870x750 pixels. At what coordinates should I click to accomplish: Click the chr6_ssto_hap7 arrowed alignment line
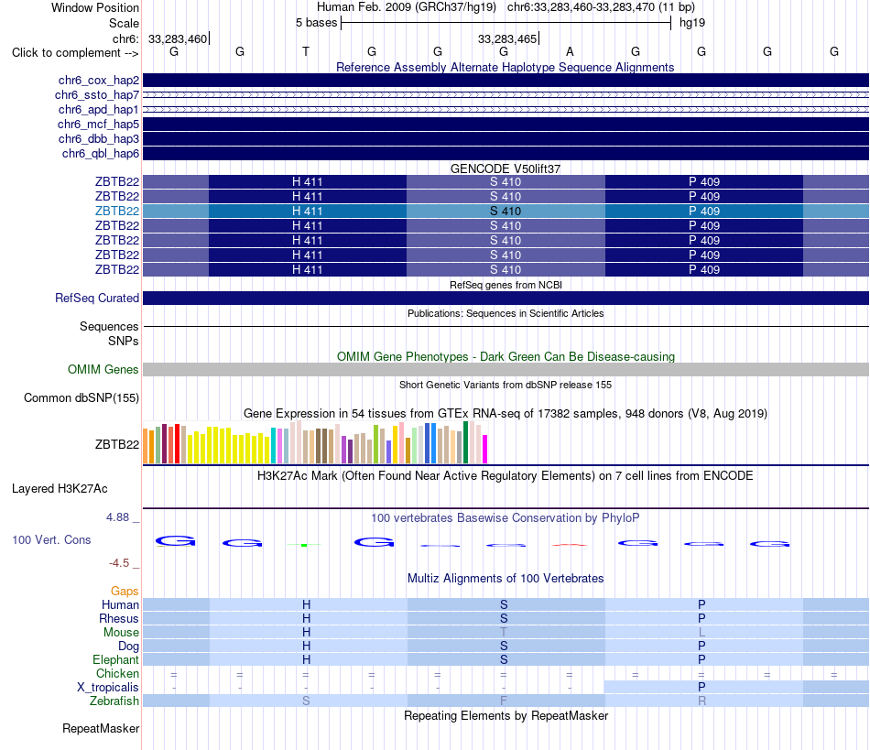point(506,95)
